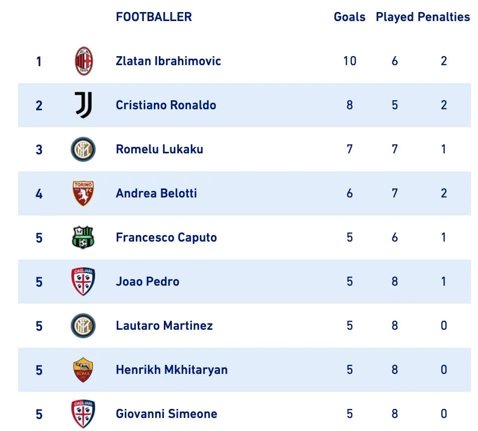478x431 pixels.
Task: Click the Cagliari badge next to Giovanni Simeone
Action: click(83, 414)
